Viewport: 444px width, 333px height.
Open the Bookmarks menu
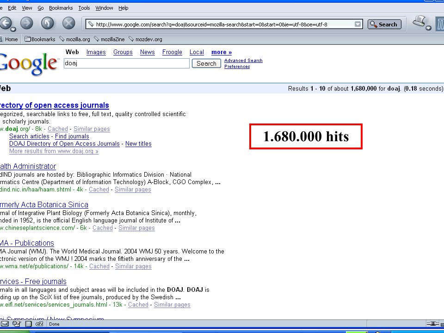[61, 8]
